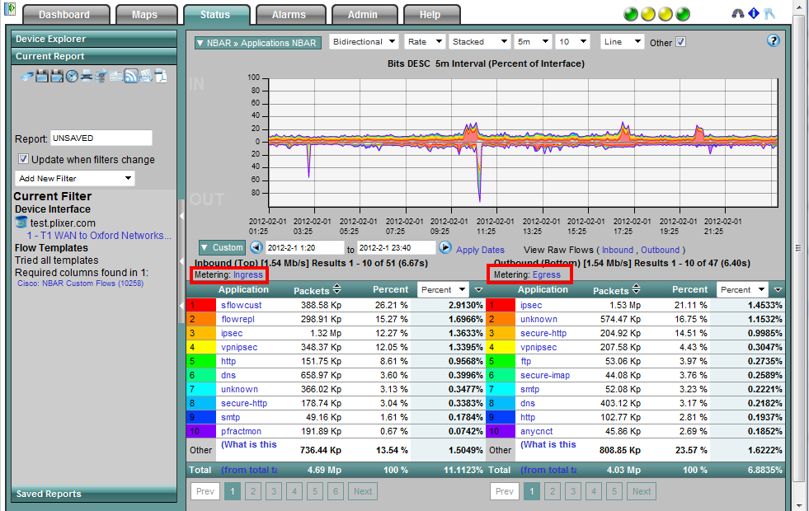Screen dimensions: 809x511
Task: Click the binoculars search icon
Action: tap(738, 14)
